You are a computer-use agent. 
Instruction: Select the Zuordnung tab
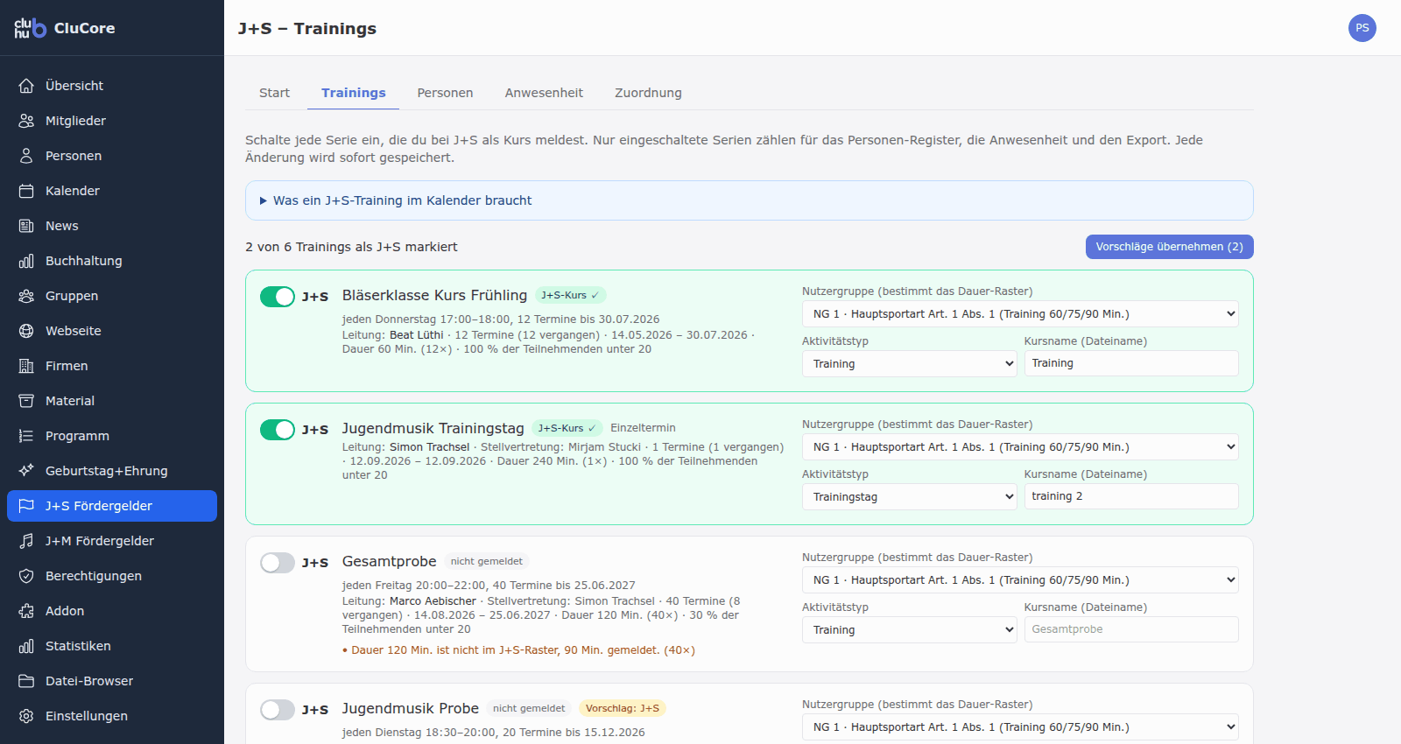(x=648, y=93)
